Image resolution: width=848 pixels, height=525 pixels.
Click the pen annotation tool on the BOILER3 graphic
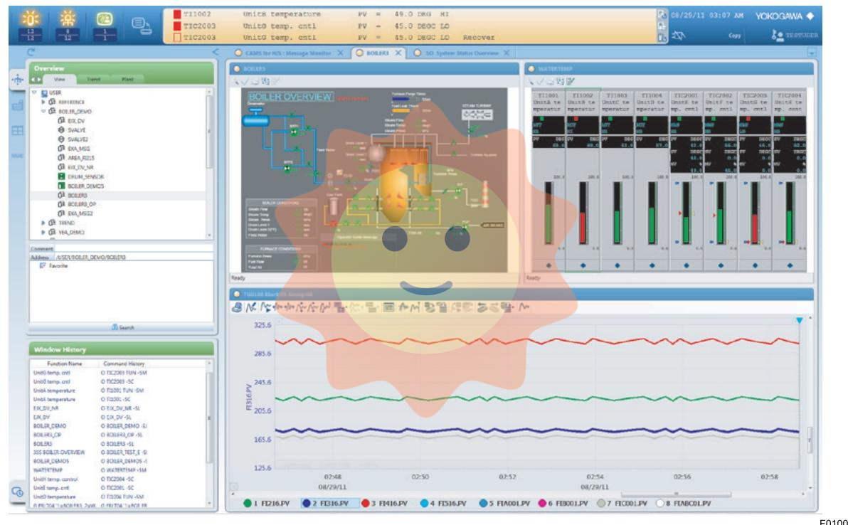(237, 83)
